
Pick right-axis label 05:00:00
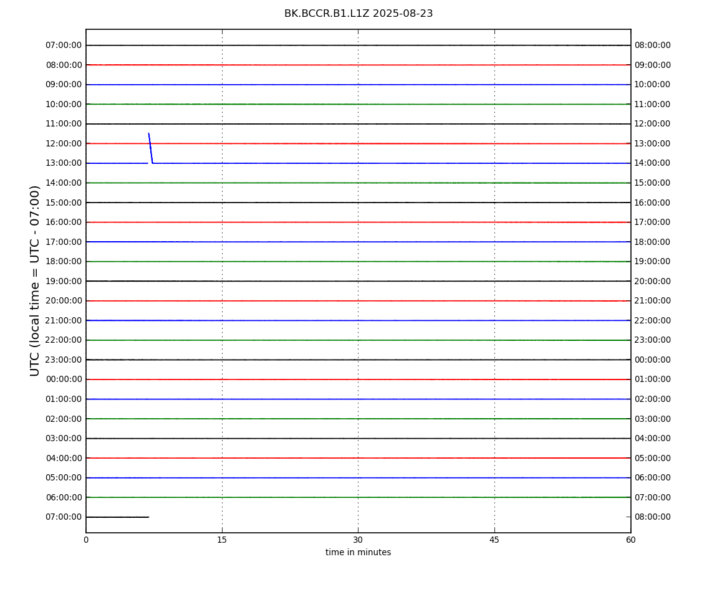(653, 458)
